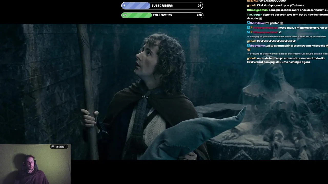Viewport: 328px width, 184px height.
Task: Click the Followers goal progress bar fill
Action: 137,15
